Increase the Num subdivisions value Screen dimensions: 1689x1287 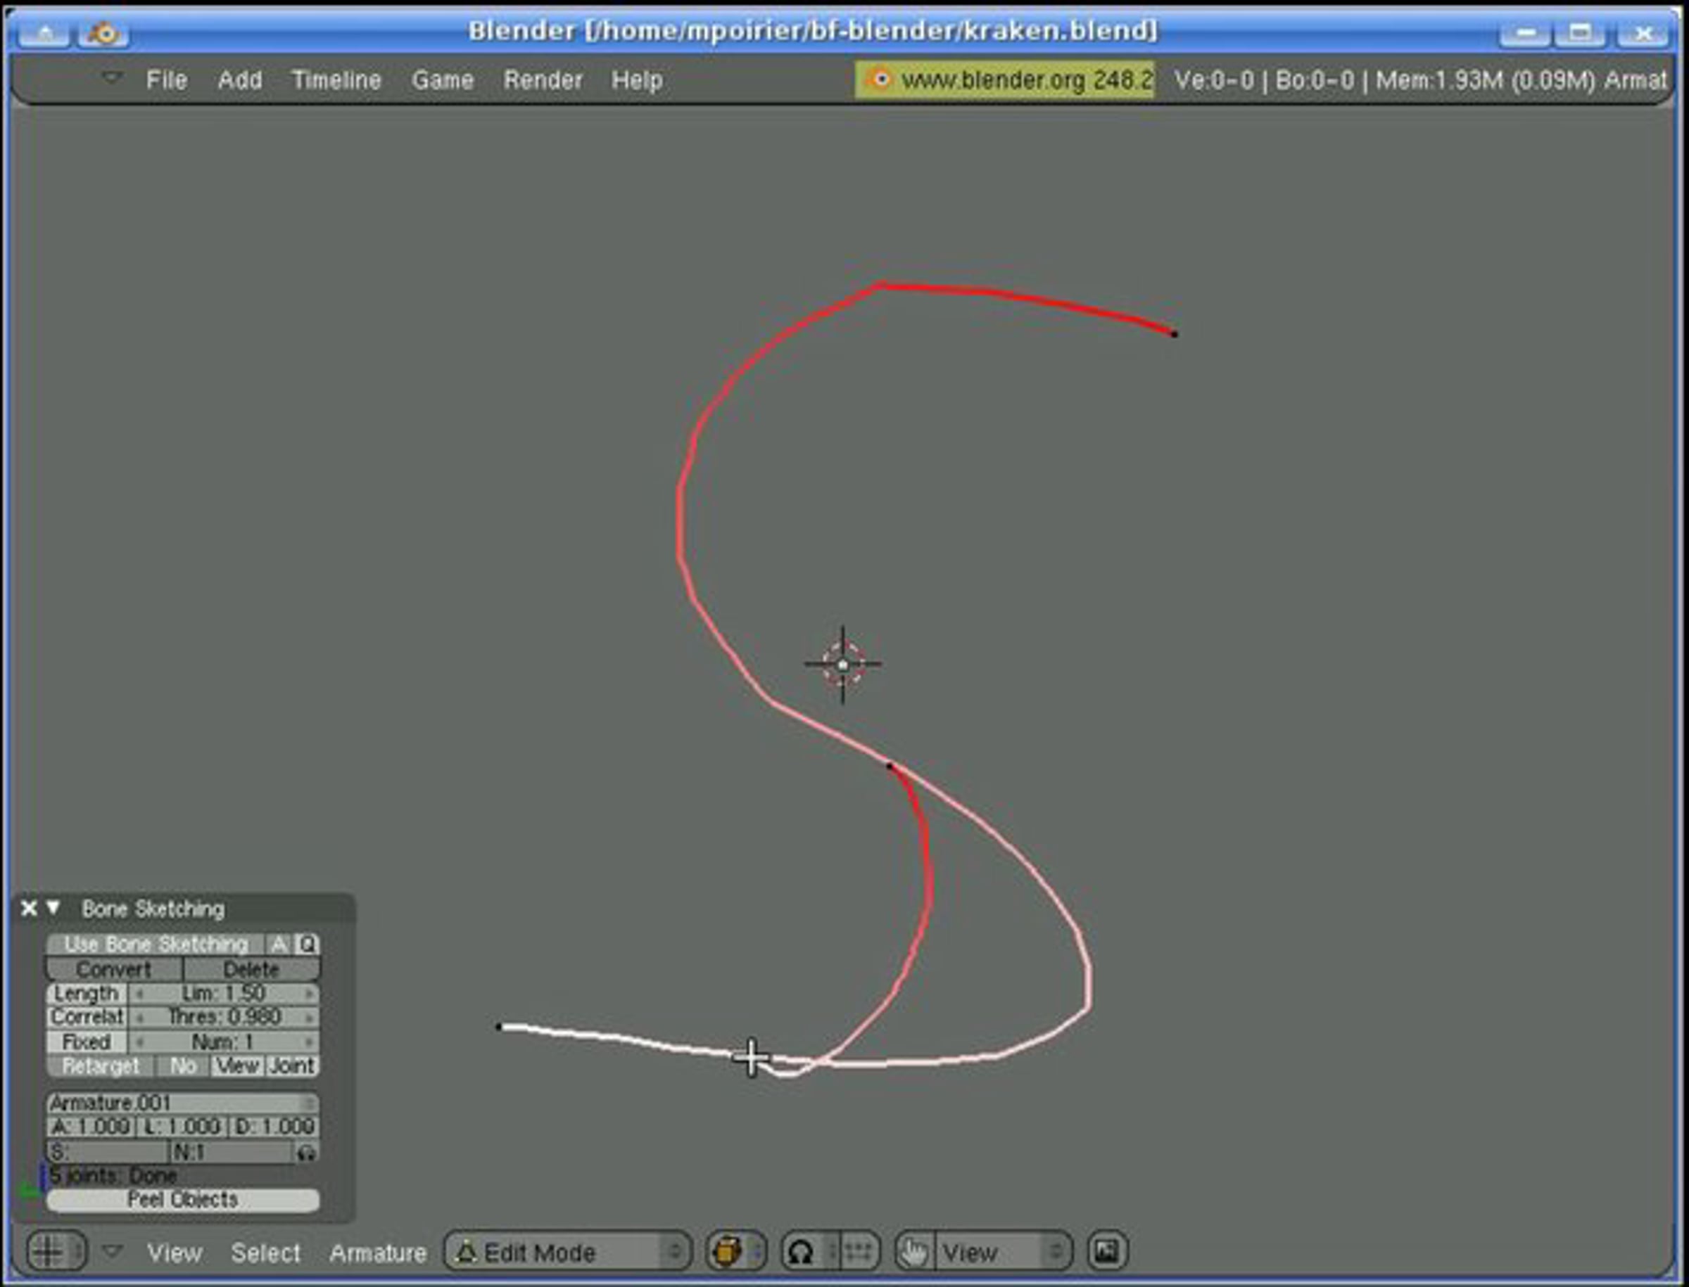(309, 1042)
